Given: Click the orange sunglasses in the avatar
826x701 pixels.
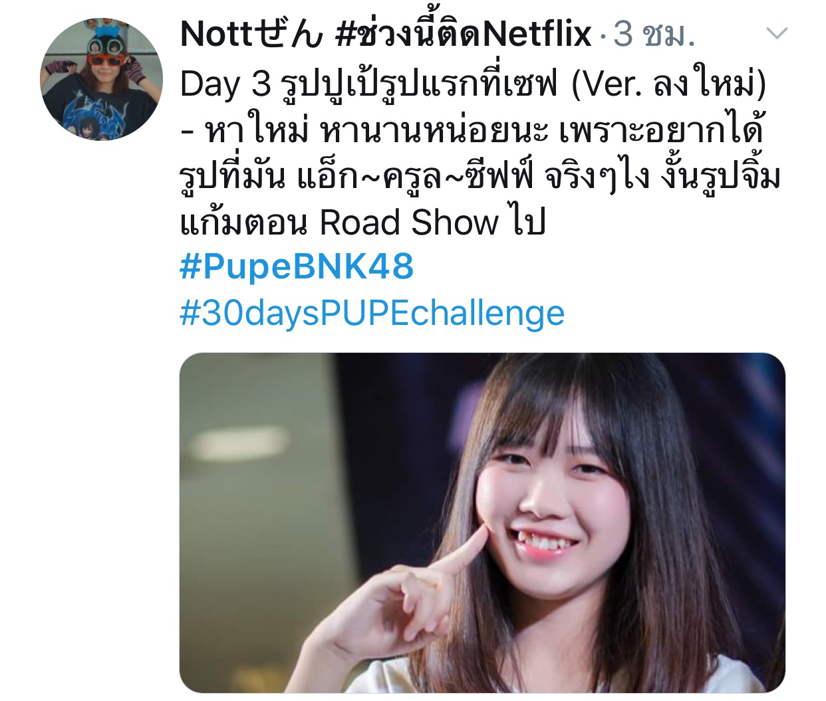Looking at the screenshot, I should 106,60.
